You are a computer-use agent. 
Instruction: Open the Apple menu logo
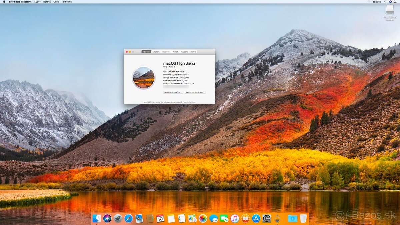point(4,2)
